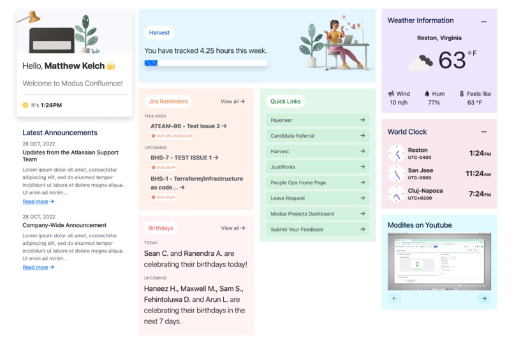514x347 pixels.
Task: Click the yellow clock icon beside It's 1:24PM
Action: (x=26, y=105)
